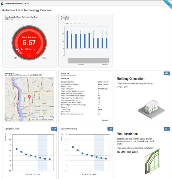The height and width of the screenshot is (179, 172).
Task: Flip the Building Orientation card
Action: (x=167, y=73)
